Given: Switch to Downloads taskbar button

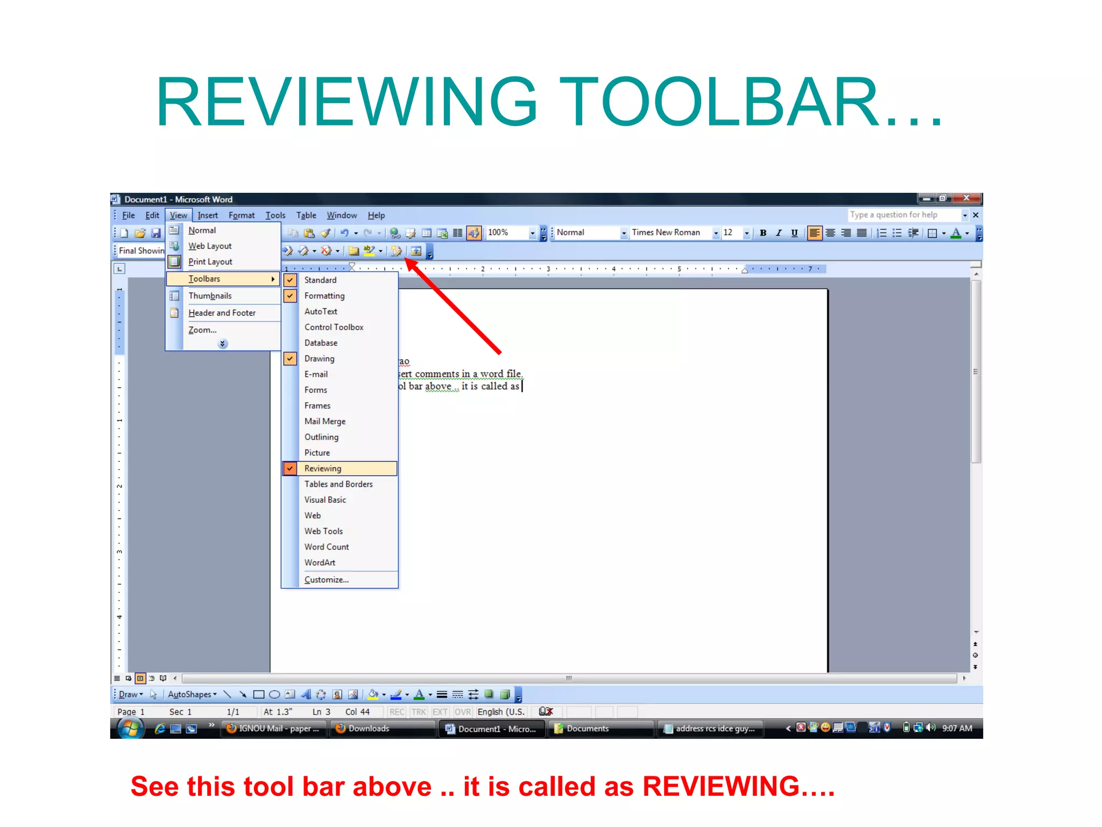Looking at the screenshot, I should coord(382,728).
